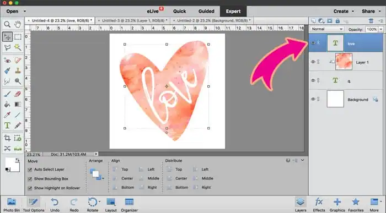Open the Photo Bin

click(12, 205)
